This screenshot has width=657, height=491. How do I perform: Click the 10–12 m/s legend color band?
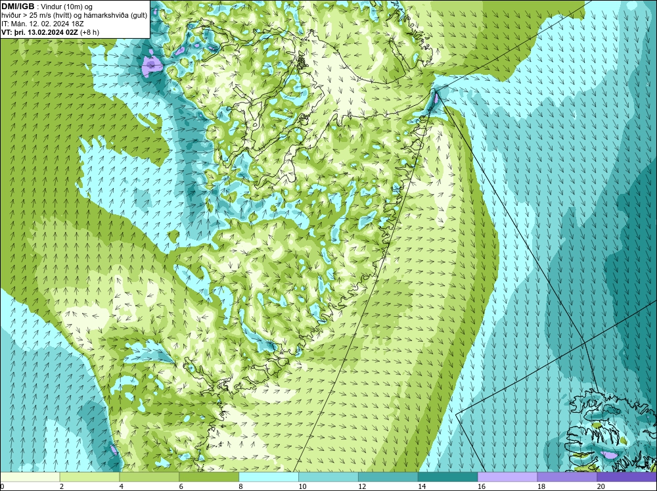click(328, 477)
